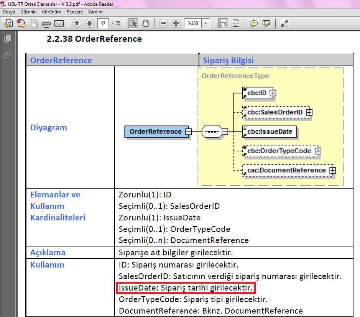Go to next page with down arrow
This screenshot has width=360, height=317.
coord(89,23)
